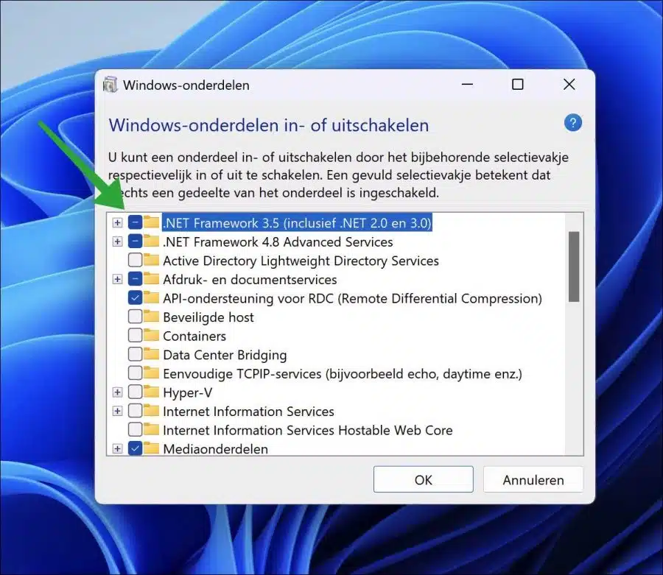
Task: Click folder icon beside .NET Framework 3.5
Action: [x=151, y=222]
